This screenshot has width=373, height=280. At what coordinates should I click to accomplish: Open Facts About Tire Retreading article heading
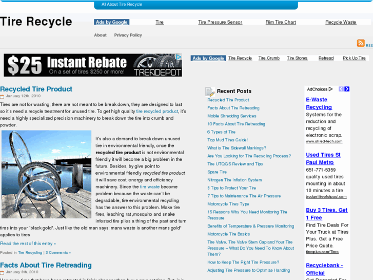(x=46, y=265)
